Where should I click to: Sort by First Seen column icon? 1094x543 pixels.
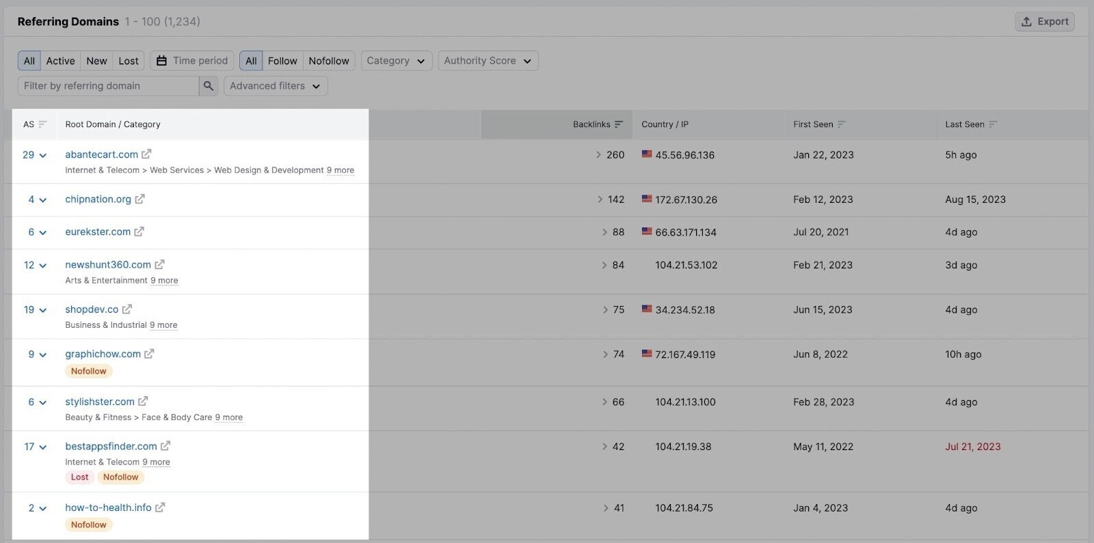tap(842, 124)
